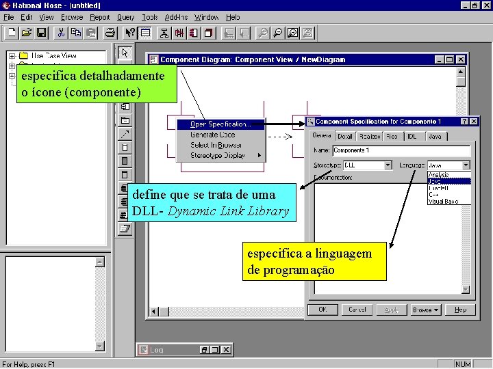The height and width of the screenshot is (369, 493).
Task: Open the Browse button dropdown in dialog
Action: click(426, 310)
